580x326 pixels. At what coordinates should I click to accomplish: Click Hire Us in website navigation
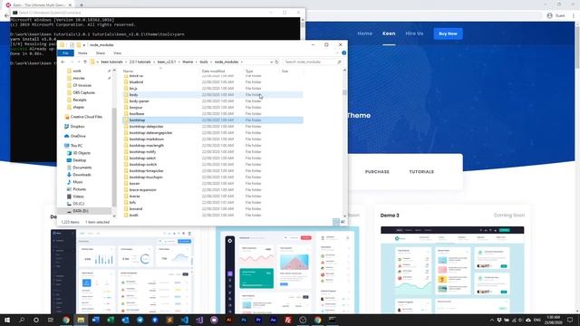414,34
